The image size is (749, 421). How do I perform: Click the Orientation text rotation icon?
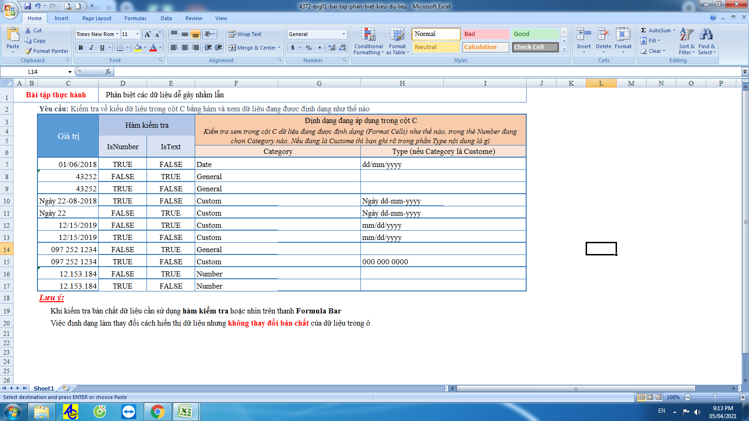click(208, 34)
